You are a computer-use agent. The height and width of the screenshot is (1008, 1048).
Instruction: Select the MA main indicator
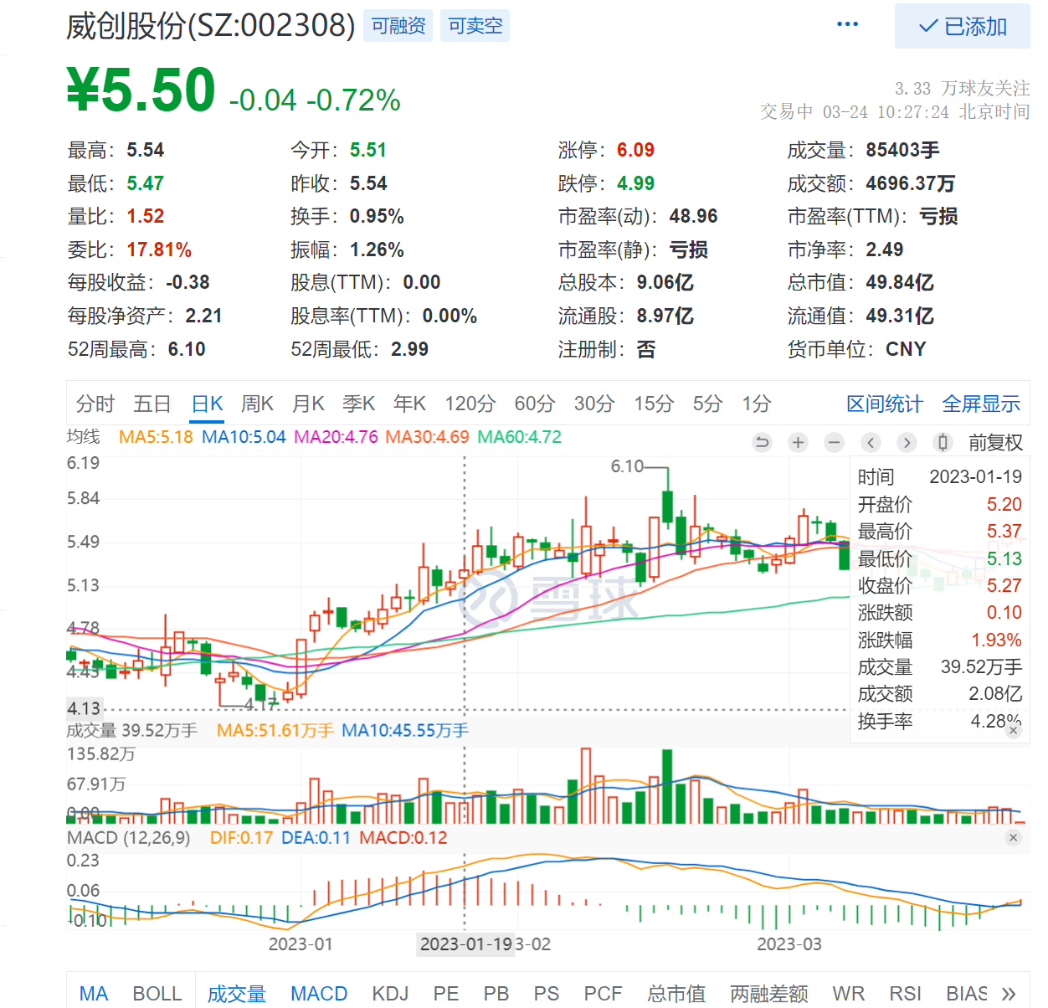(x=94, y=994)
